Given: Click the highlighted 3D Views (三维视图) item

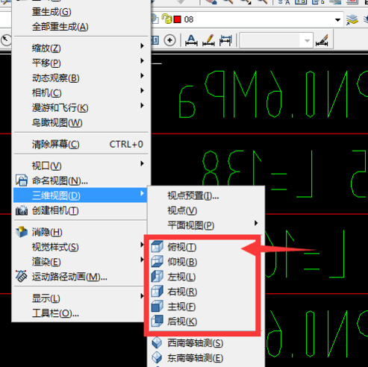Looking at the screenshot, I should pos(81,195).
